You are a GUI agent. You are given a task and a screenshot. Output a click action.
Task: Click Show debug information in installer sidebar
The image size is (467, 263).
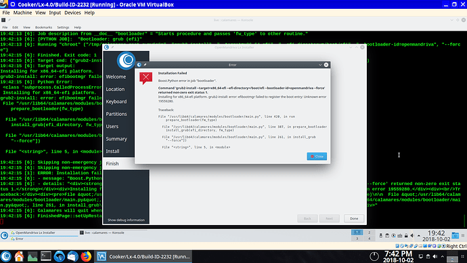pos(126,220)
